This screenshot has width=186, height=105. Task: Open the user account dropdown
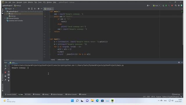(x=148, y=6)
